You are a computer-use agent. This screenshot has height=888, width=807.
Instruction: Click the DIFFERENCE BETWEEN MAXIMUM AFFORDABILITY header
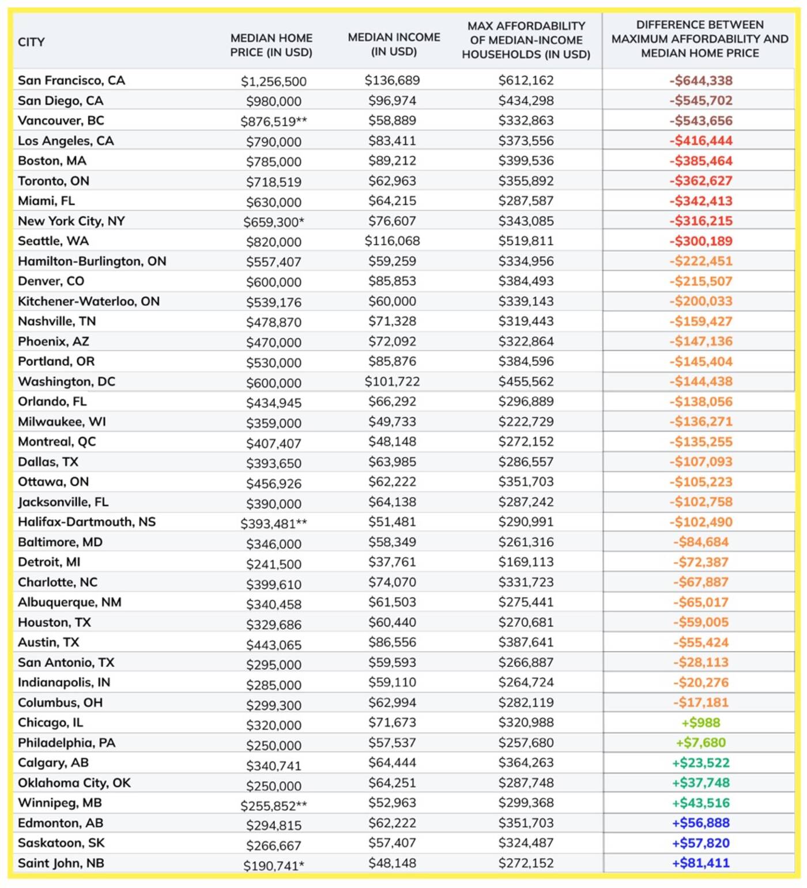coord(700,39)
